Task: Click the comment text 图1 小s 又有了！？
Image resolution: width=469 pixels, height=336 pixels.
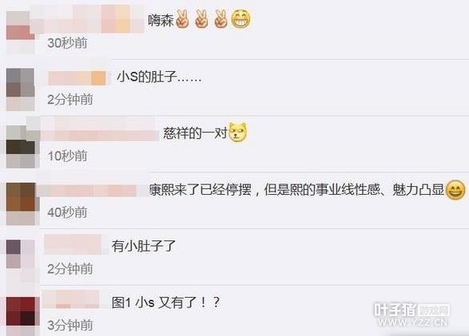Action: point(166,302)
